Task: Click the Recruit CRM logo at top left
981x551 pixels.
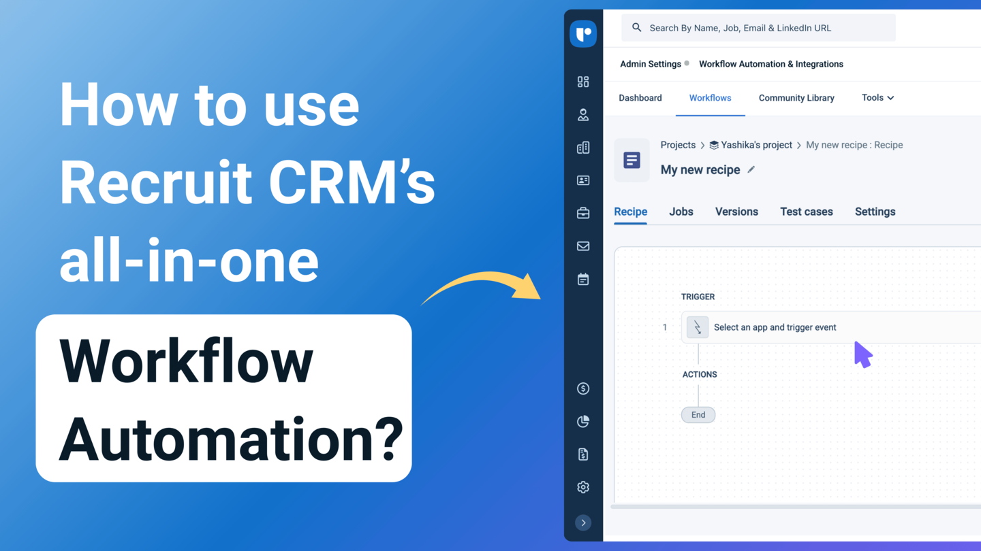Action: tap(583, 33)
